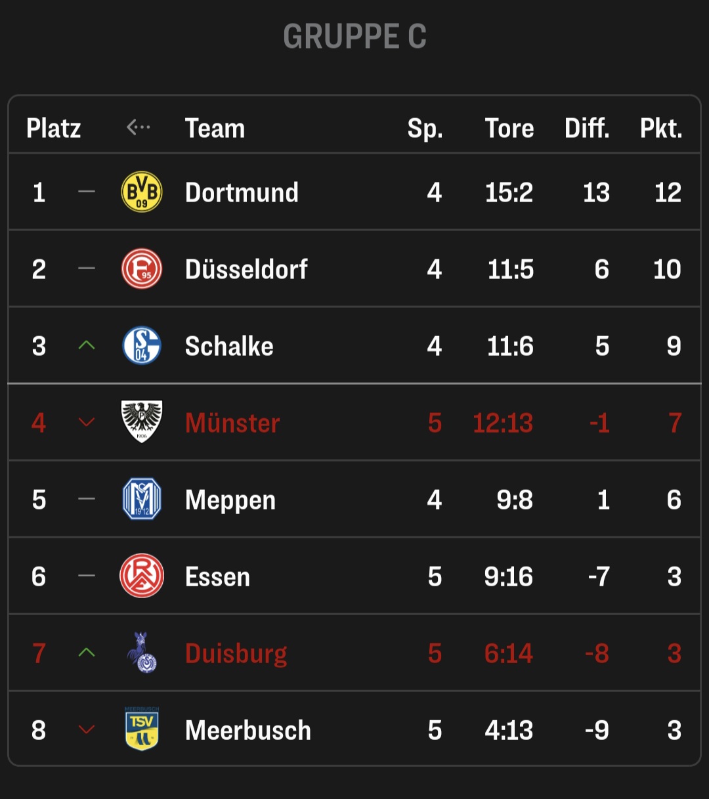Select the Essen table row
709x799 pixels.
pyautogui.click(x=354, y=576)
